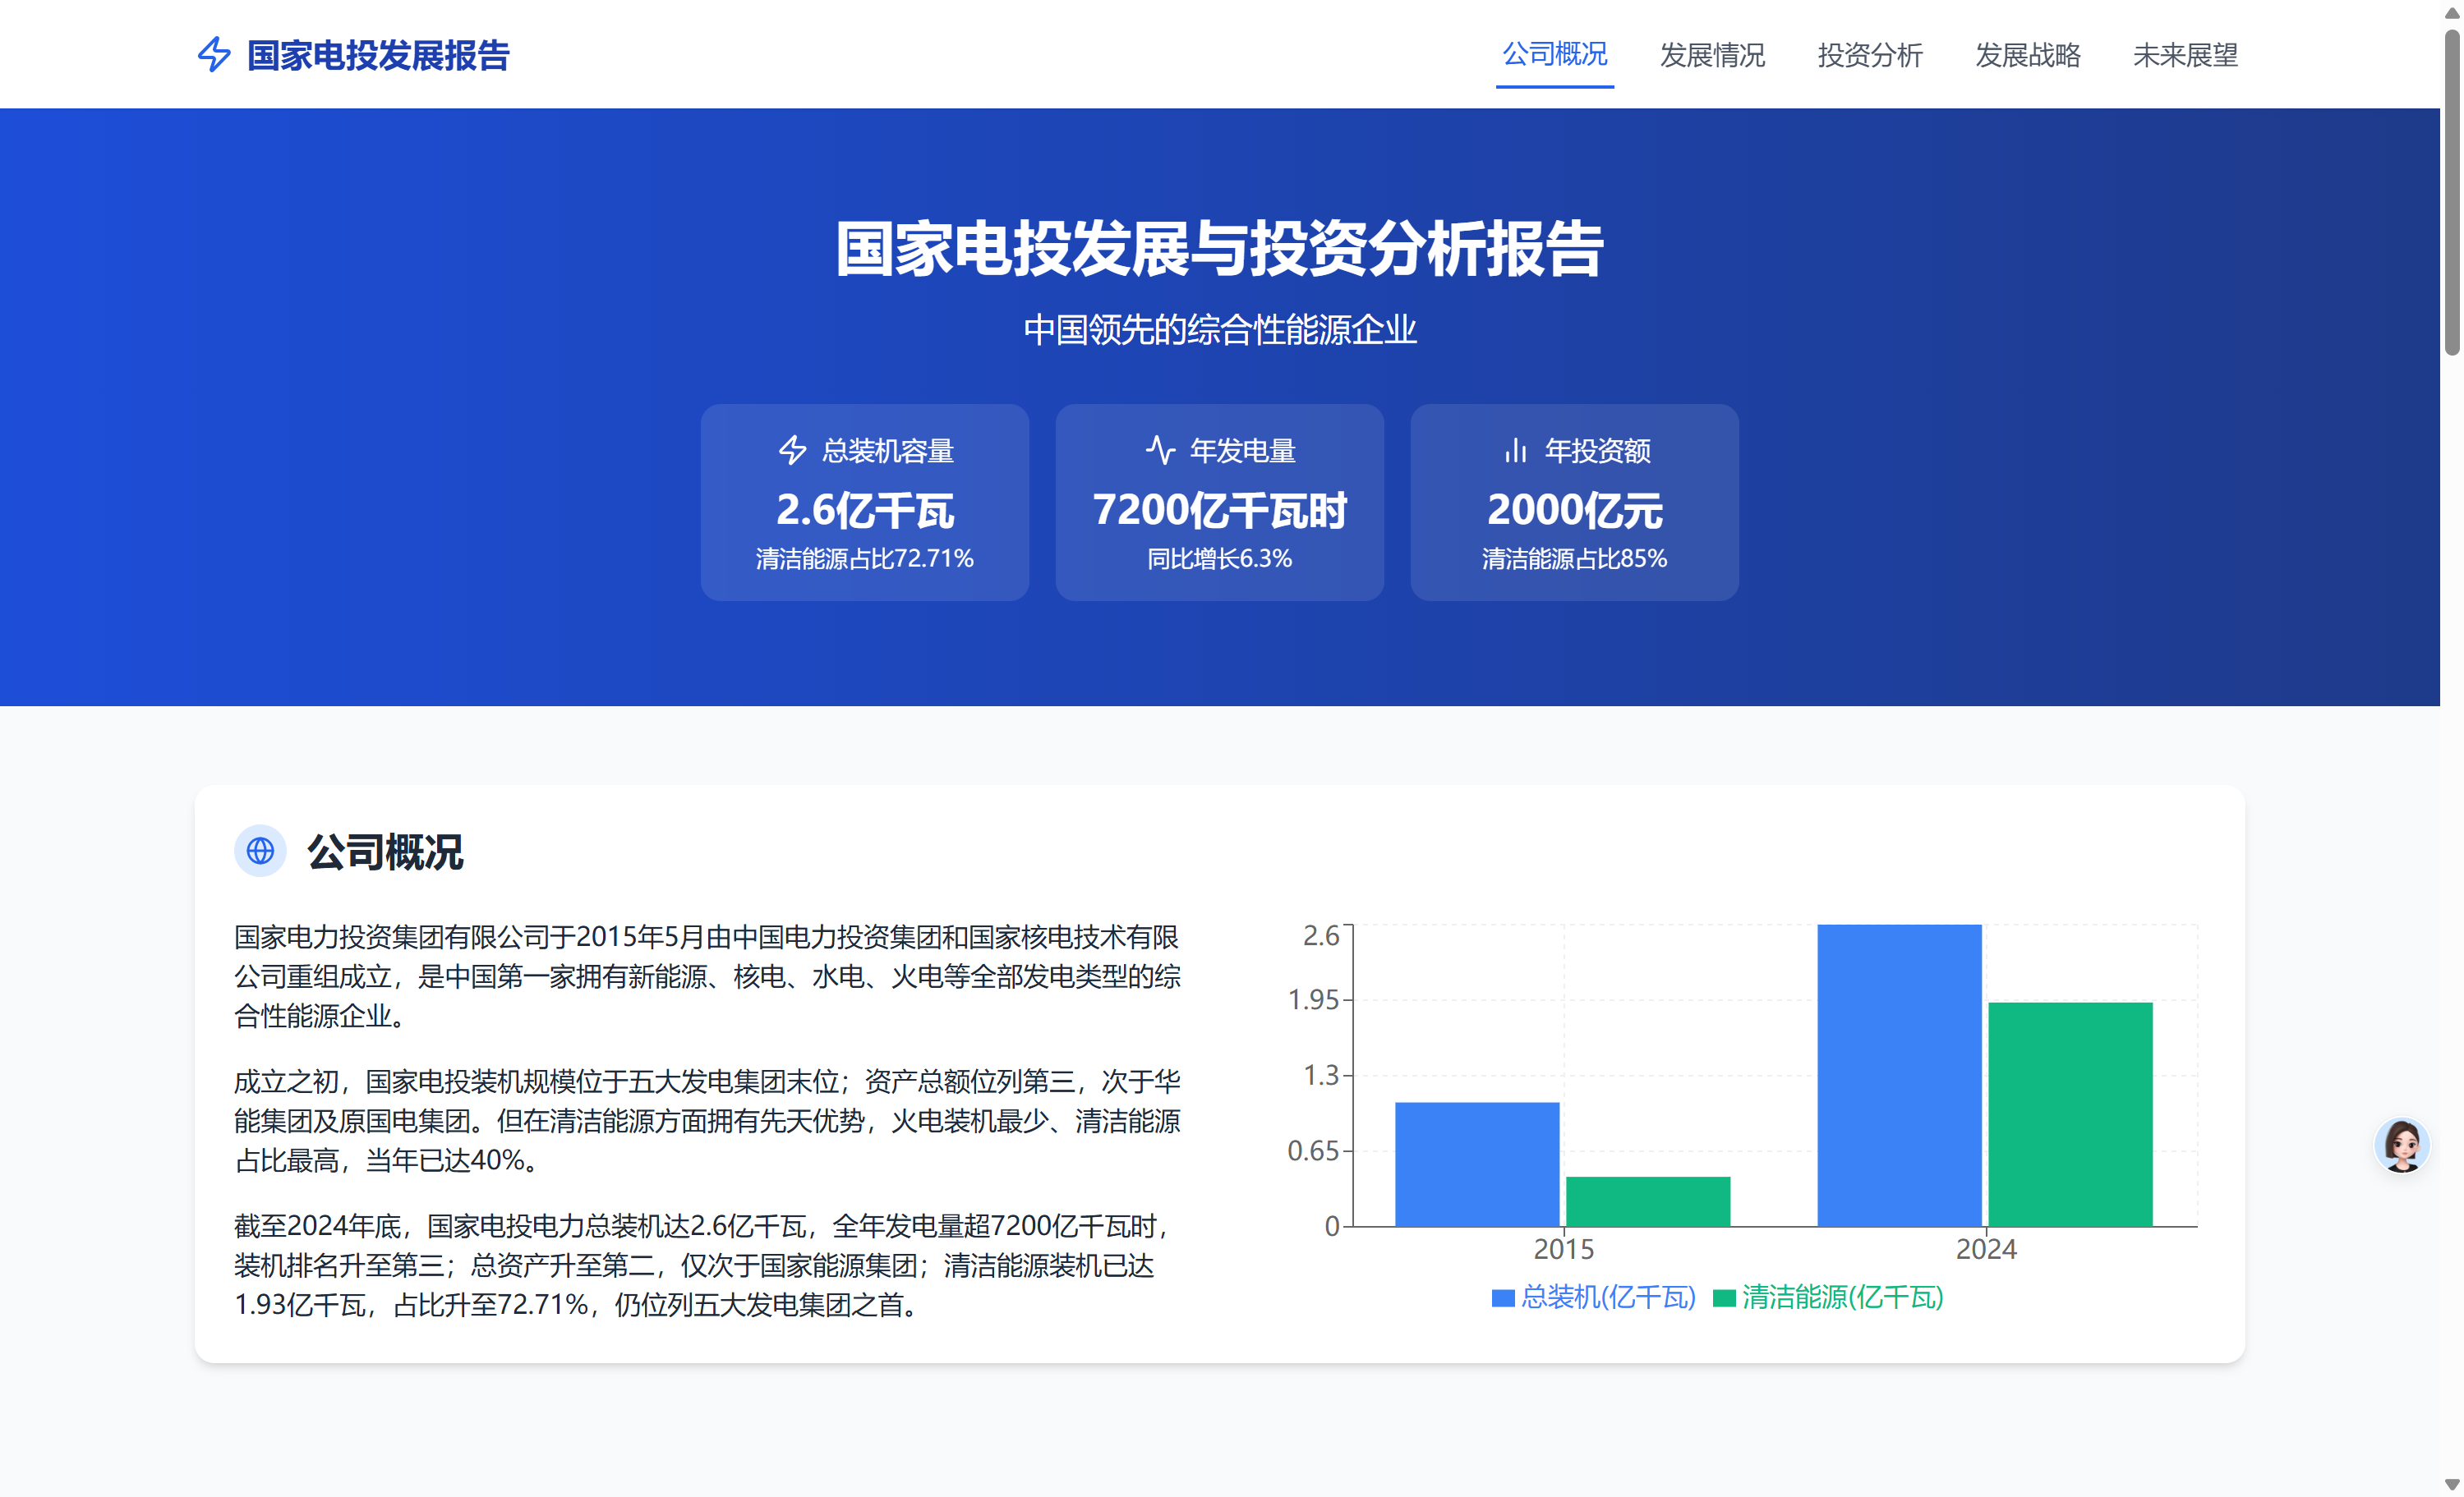Click the scrollbar up arrow
2464x1497 pixels.
[2451, 12]
